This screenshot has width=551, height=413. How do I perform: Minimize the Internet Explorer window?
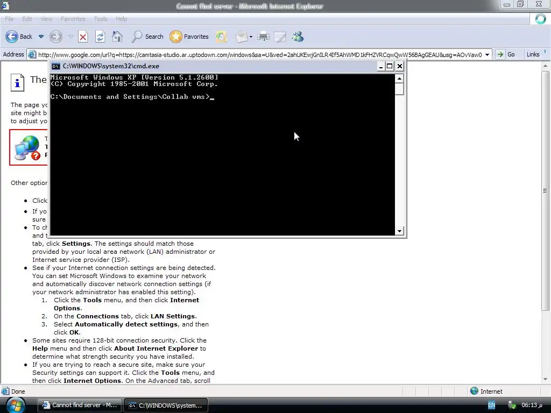[x=507, y=4]
